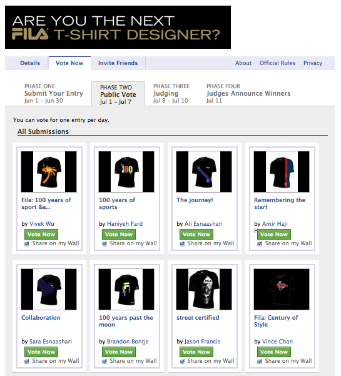Image resolution: width=341 pixels, height=376 pixels.
Task: View The journey! t-shirt image
Action: pos(204,171)
